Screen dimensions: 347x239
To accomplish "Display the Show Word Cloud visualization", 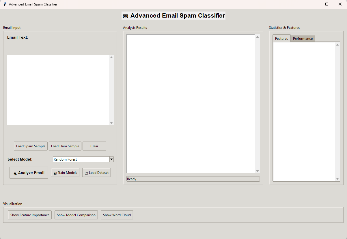I will [117, 215].
